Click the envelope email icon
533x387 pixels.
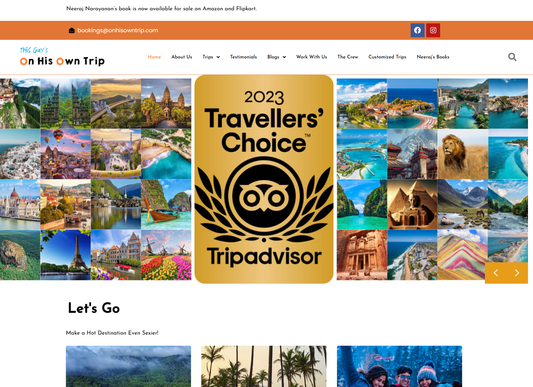tap(72, 30)
